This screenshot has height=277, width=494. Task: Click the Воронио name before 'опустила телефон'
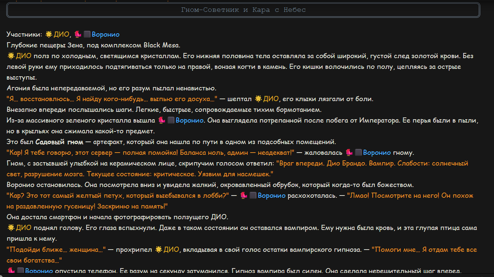pos(39,271)
